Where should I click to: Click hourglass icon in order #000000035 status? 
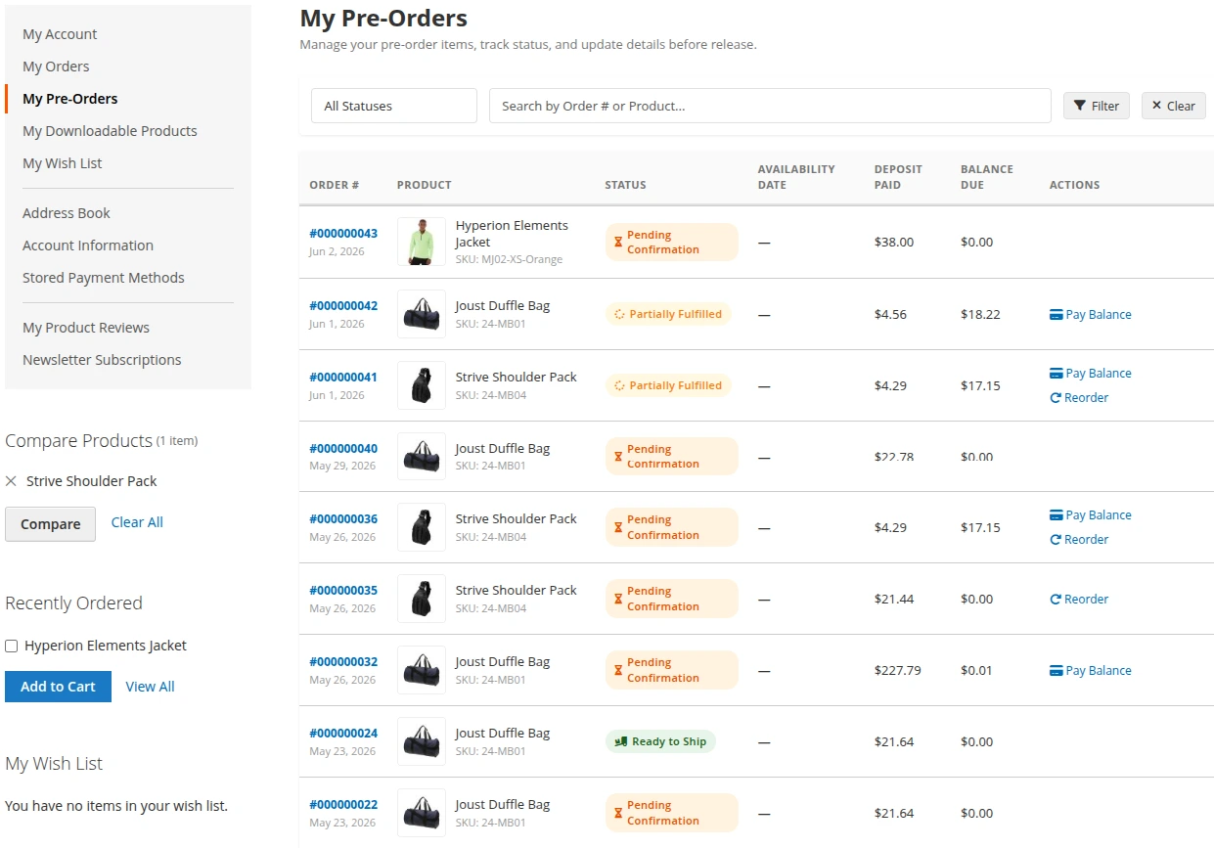618,600
